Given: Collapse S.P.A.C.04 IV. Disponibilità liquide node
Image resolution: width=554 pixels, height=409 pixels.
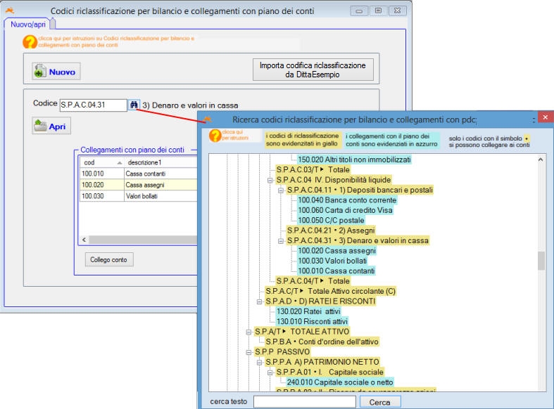Looking at the screenshot, I should click(270, 180).
